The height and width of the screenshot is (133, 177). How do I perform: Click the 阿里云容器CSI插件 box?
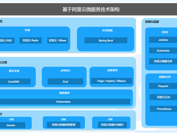(112, 125)
